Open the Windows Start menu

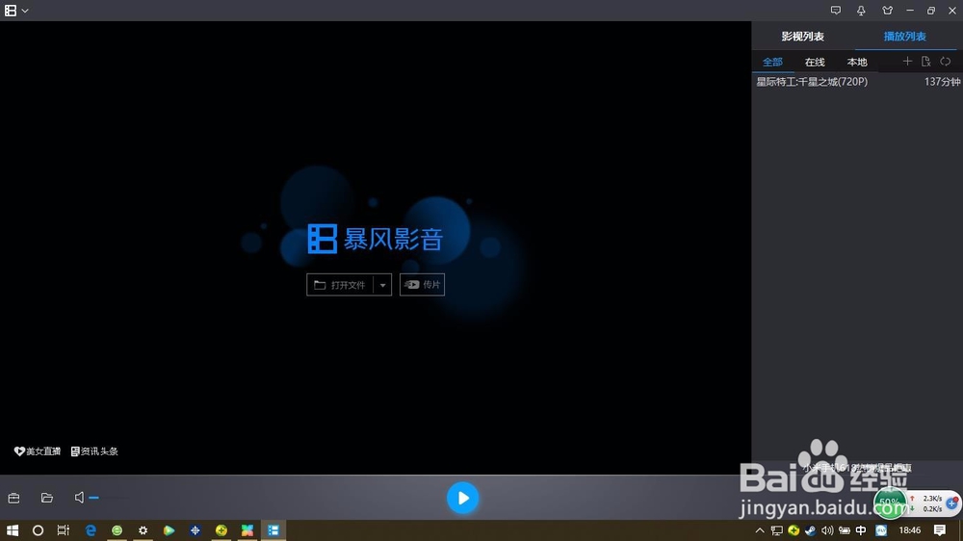click(x=13, y=530)
